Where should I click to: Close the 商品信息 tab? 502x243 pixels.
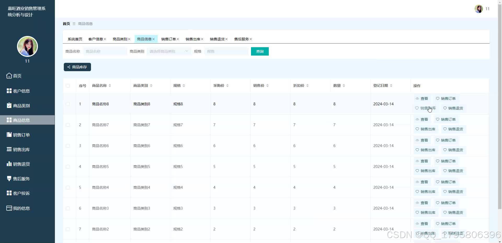click(153, 39)
